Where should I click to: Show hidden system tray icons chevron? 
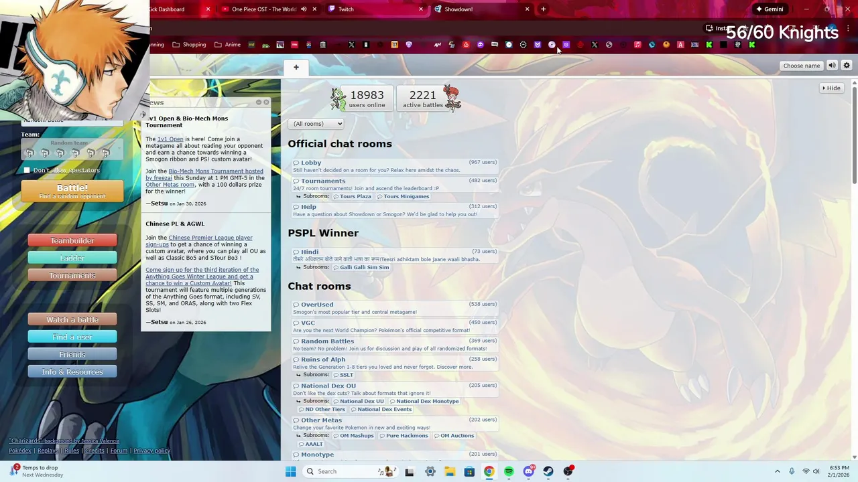[x=778, y=471]
